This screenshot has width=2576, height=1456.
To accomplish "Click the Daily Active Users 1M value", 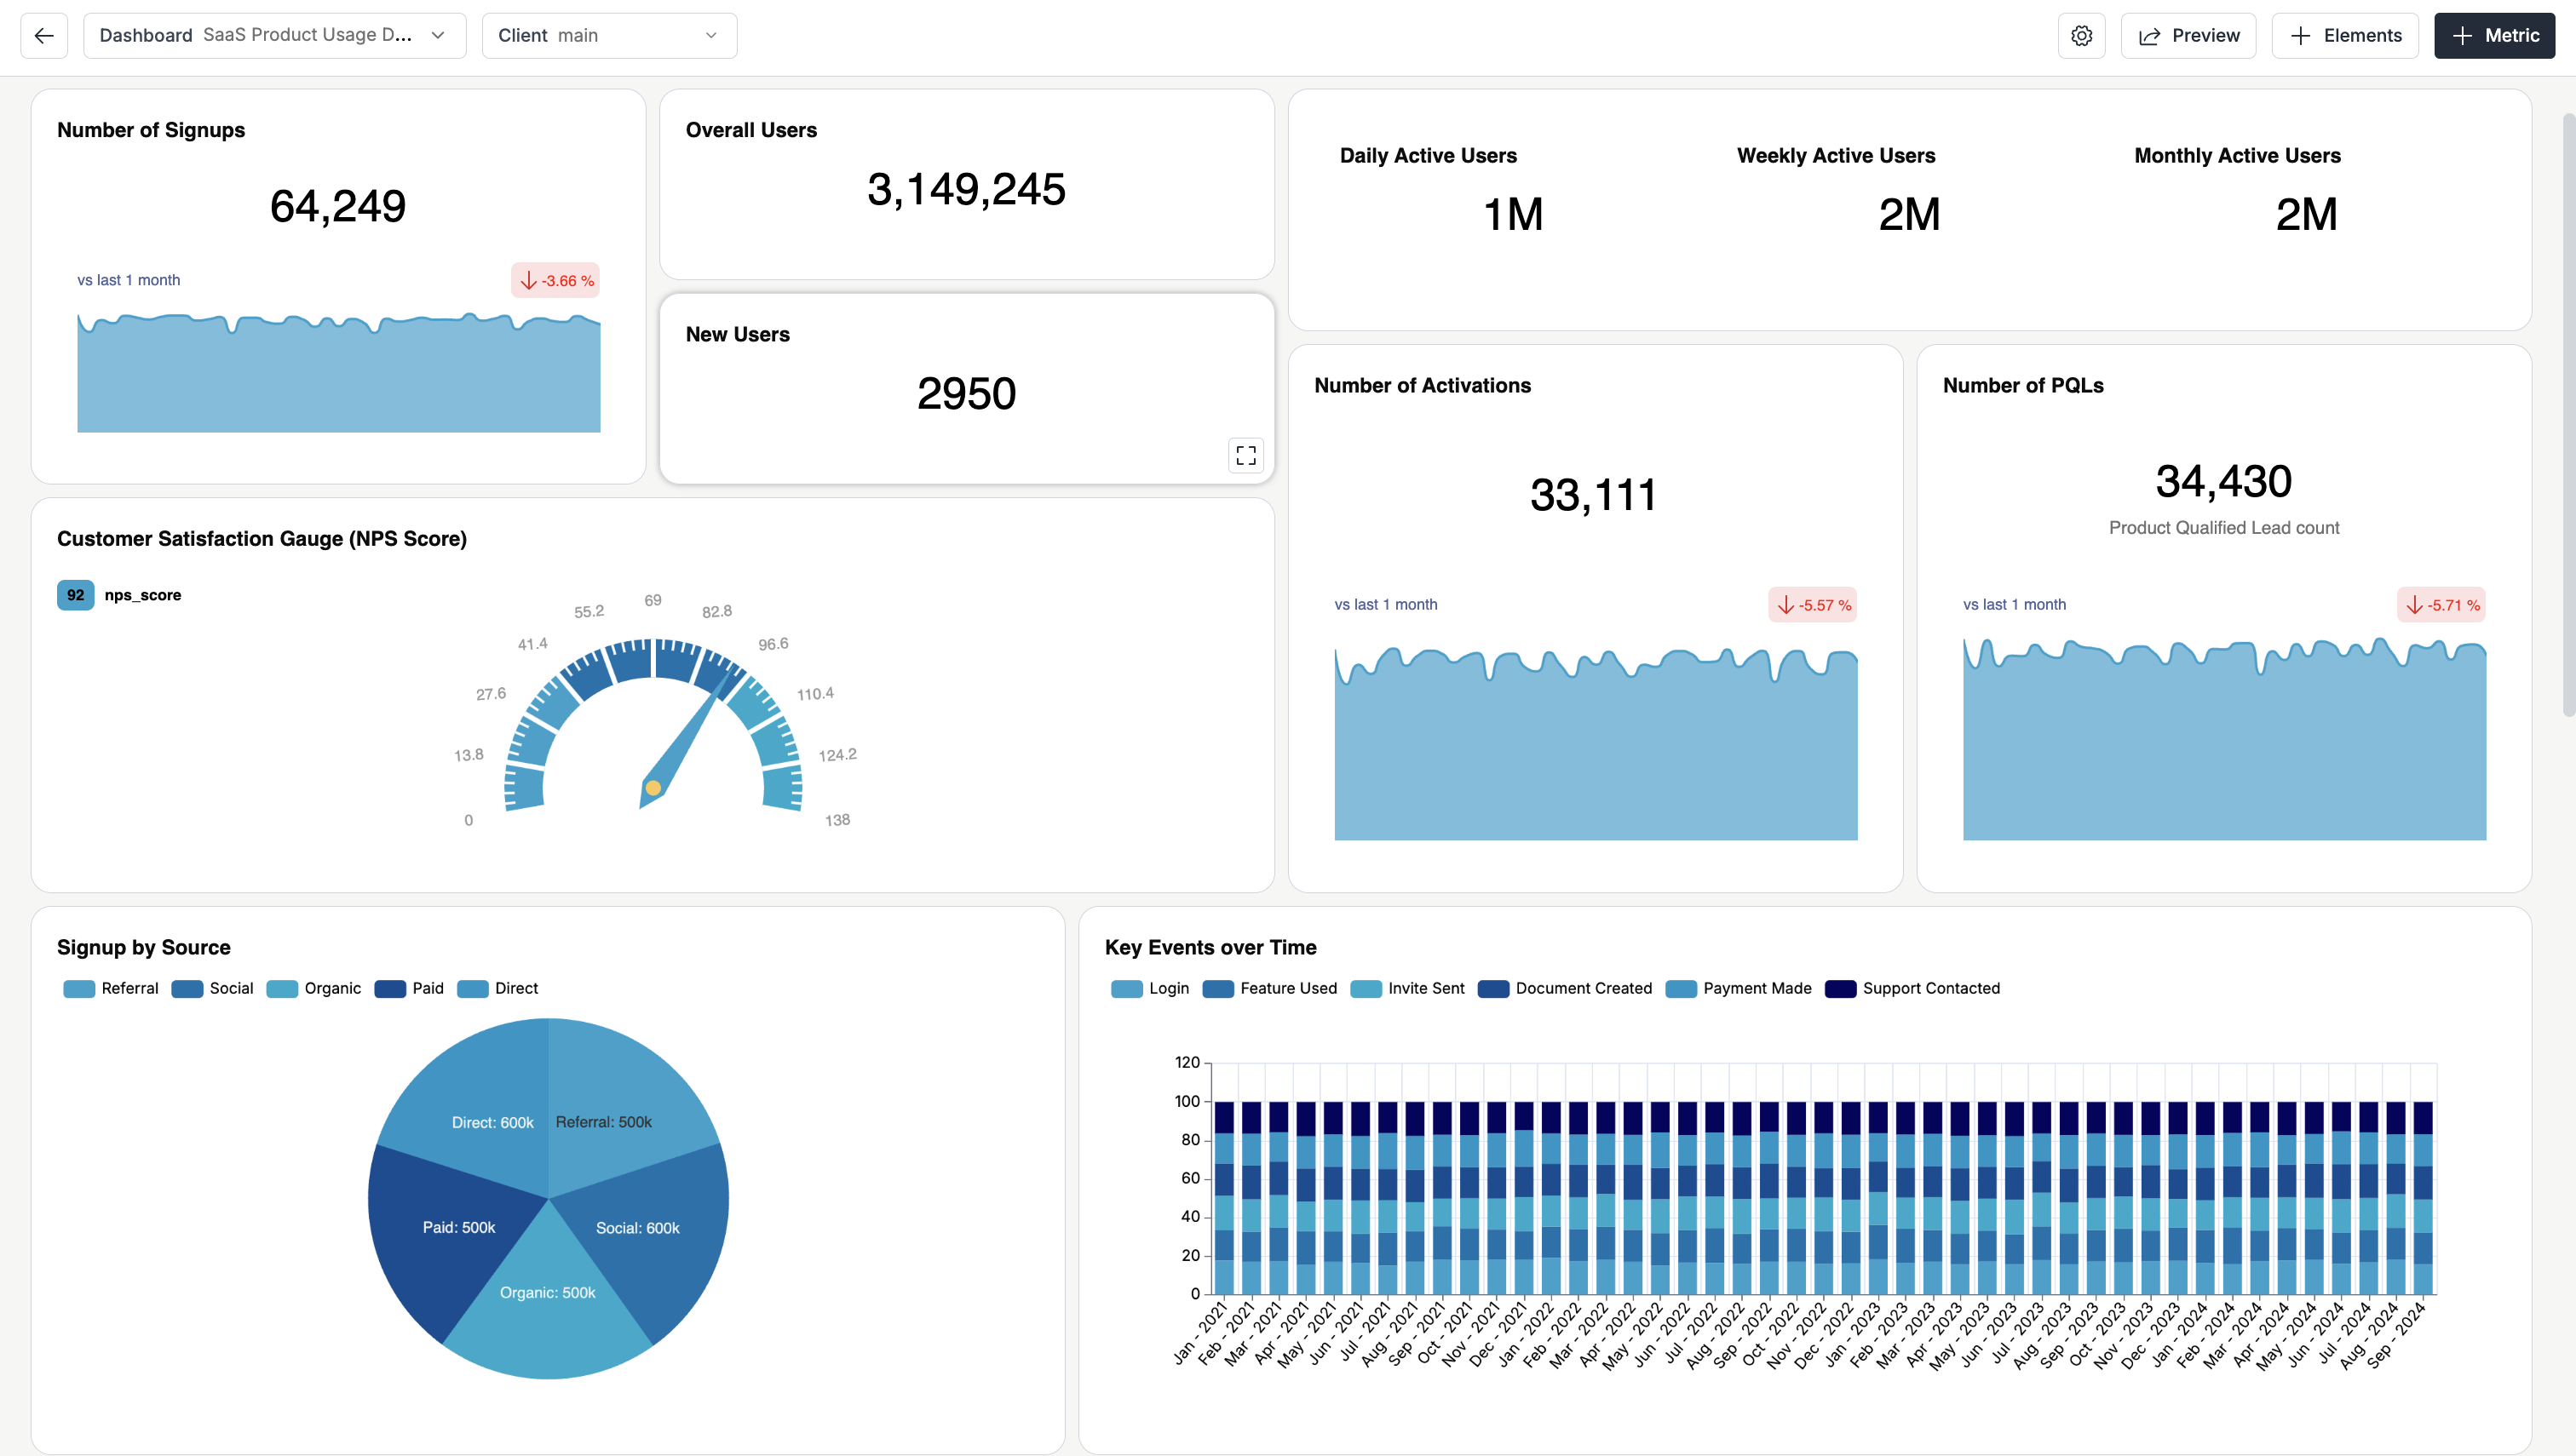I will 1513,214.
